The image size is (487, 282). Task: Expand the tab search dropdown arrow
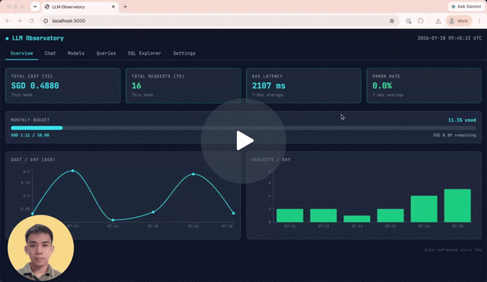click(35, 6)
